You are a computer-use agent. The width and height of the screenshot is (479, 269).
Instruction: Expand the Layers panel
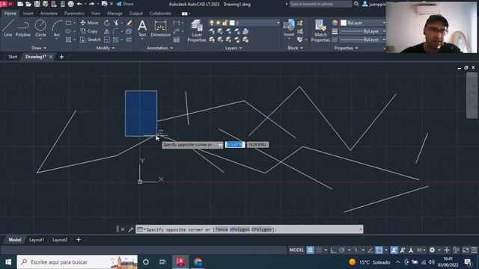[x=234, y=48]
